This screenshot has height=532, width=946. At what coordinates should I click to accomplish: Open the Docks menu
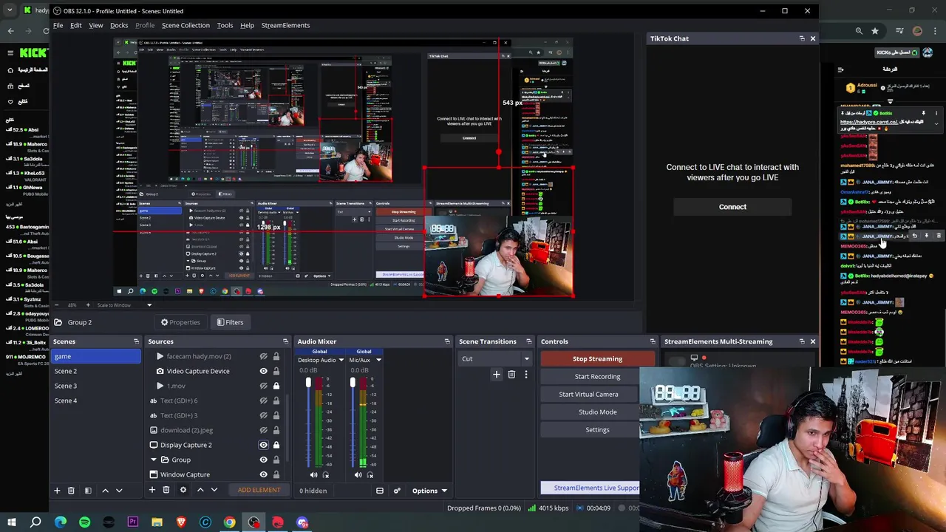coord(119,25)
